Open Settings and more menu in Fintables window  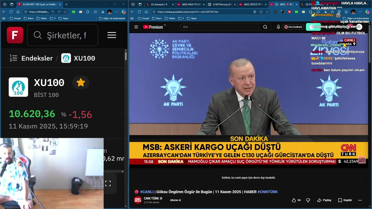tap(116, 12)
